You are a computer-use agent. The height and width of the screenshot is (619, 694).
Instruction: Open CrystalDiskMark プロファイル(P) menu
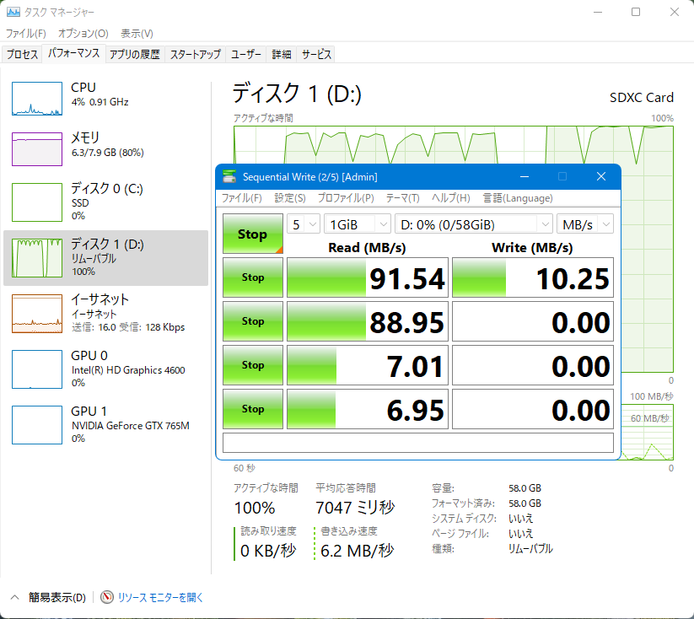tap(346, 198)
